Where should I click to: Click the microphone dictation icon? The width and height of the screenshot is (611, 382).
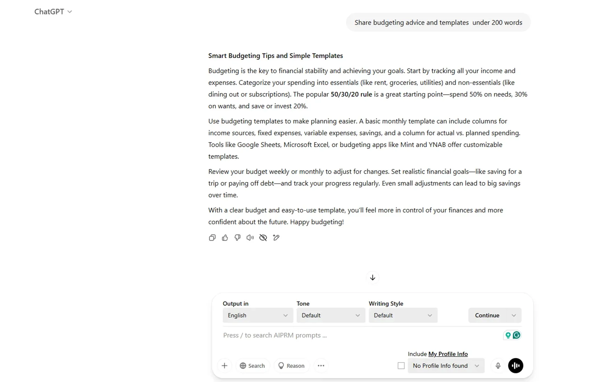pyautogui.click(x=498, y=366)
